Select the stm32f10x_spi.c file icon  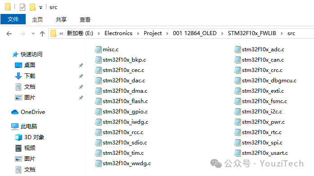click(237, 143)
